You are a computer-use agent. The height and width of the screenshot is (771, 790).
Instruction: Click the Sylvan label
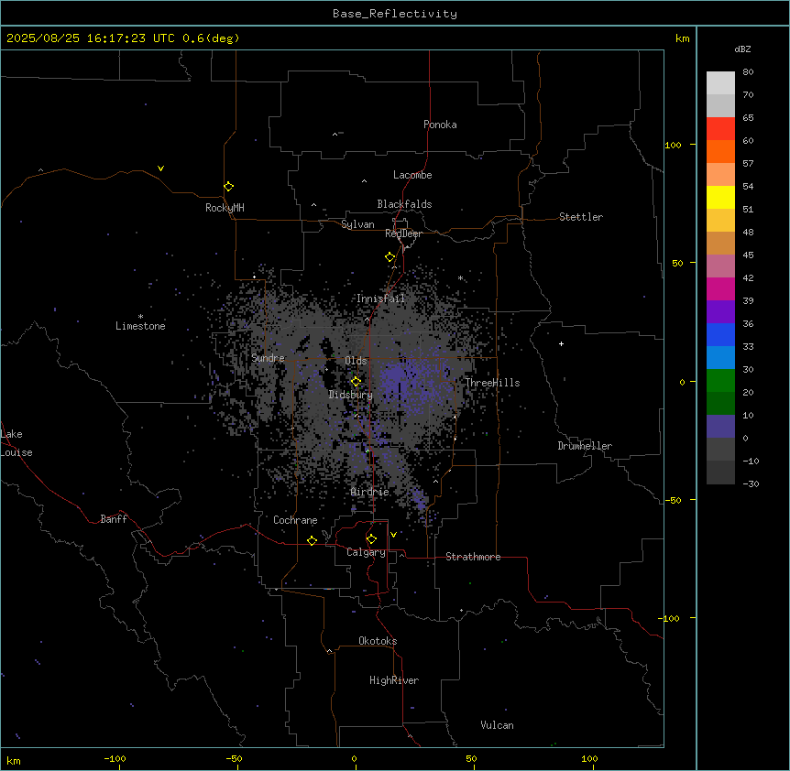pos(357,224)
